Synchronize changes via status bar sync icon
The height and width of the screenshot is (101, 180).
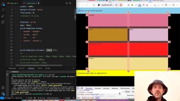[x=13, y=98]
